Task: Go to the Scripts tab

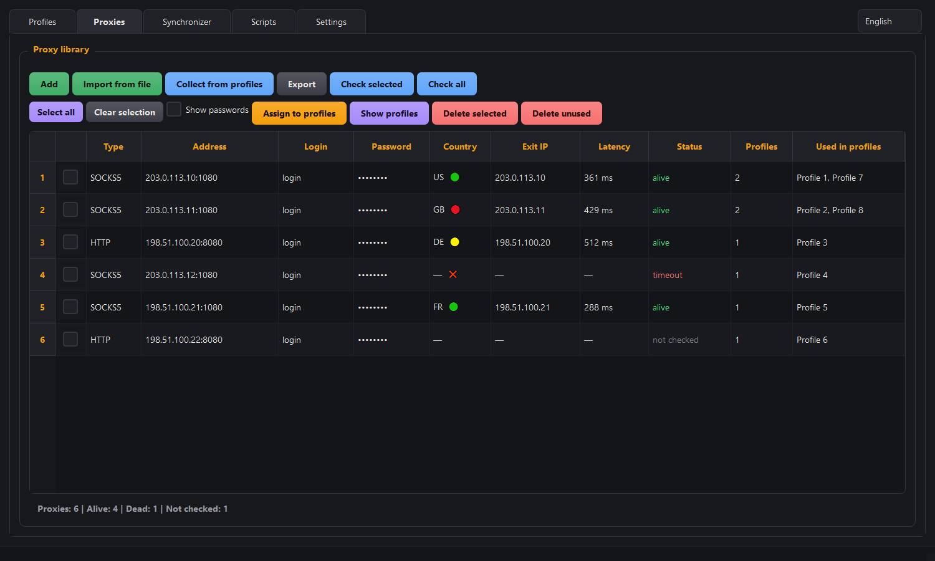Action: [264, 22]
